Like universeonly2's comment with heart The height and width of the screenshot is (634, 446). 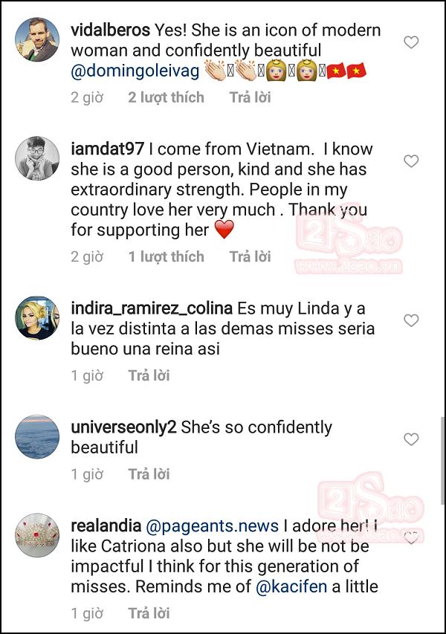click(x=411, y=439)
